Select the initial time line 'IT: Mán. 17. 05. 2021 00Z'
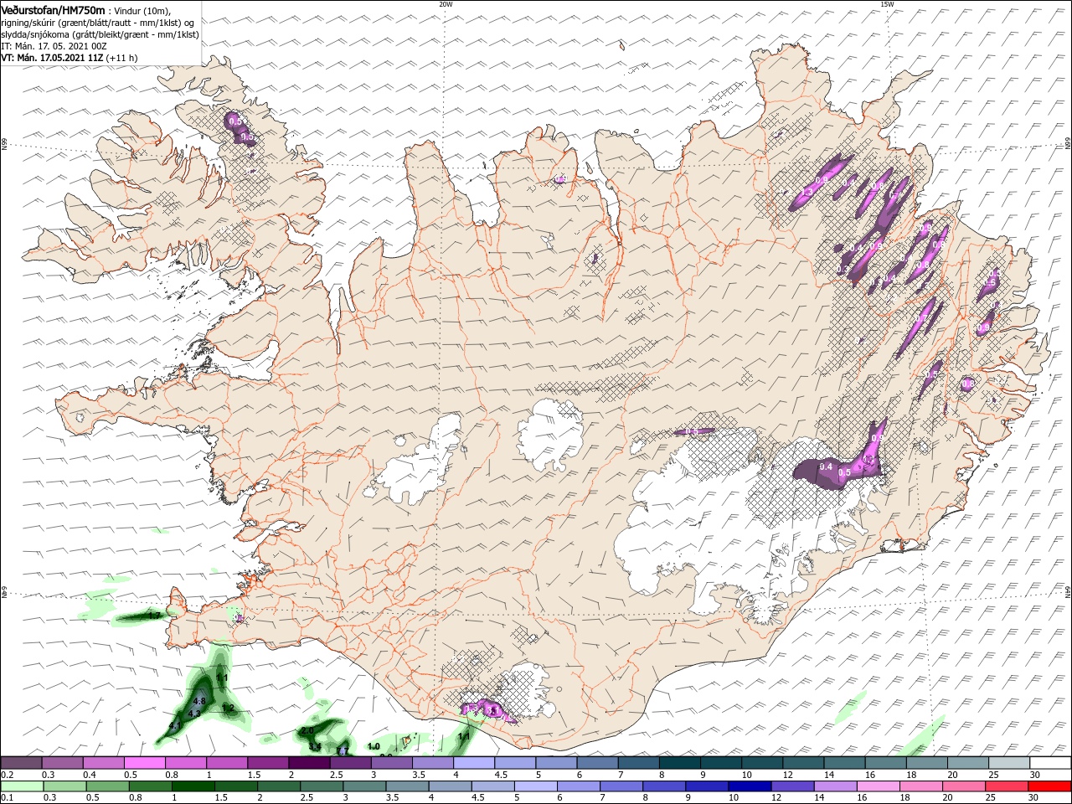 tap(52, 46)
